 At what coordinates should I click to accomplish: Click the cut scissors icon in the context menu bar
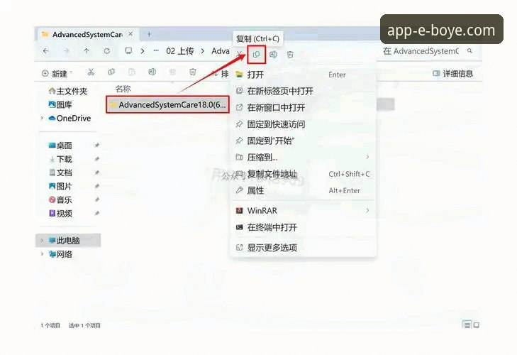tap(240, 54)
